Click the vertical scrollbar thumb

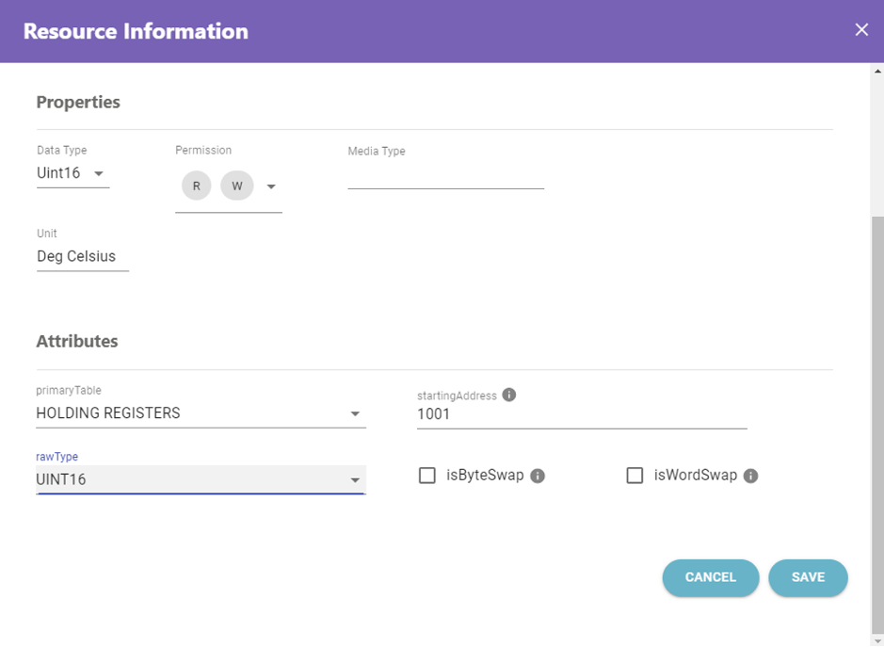[x=877, y=424]
